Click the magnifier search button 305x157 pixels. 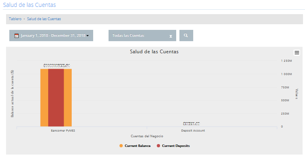186,36
